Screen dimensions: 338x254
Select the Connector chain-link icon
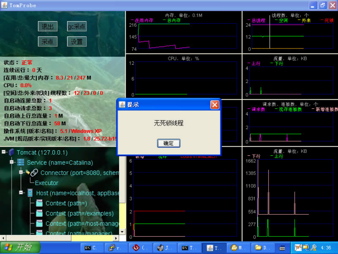point(34,172)
